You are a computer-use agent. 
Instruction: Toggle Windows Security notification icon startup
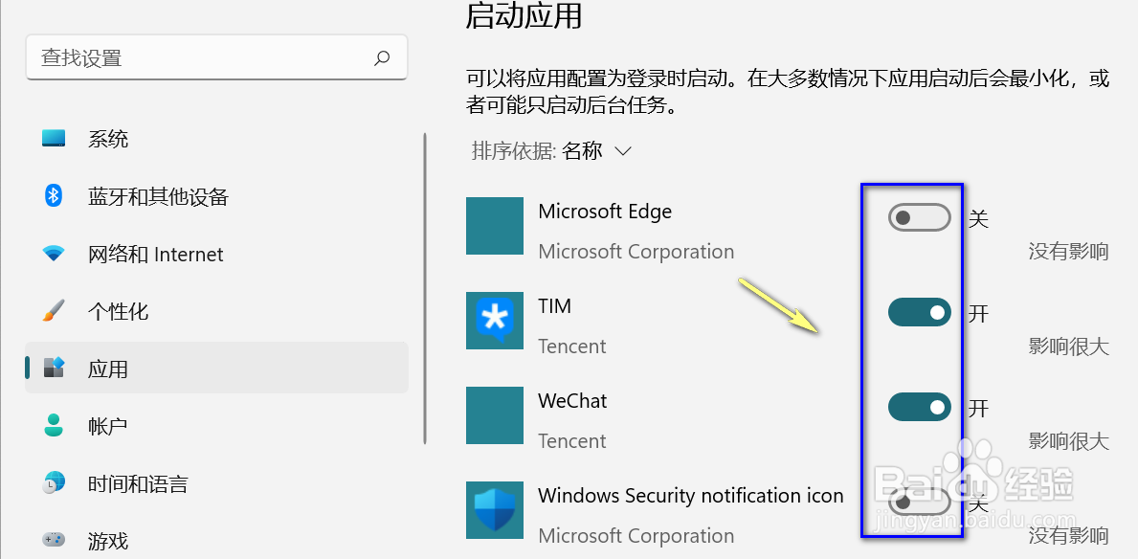click(x=919, y=502)
